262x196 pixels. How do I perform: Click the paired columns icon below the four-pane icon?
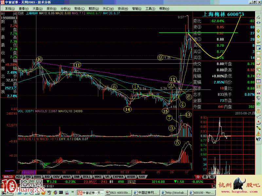pos(258,87)
